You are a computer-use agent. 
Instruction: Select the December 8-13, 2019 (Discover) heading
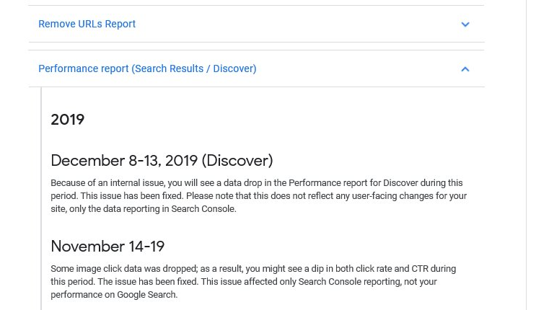pos(162,161)
